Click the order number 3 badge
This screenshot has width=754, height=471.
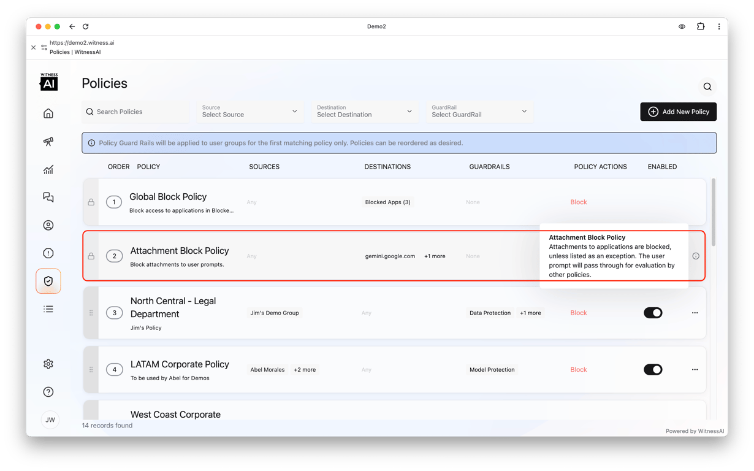[x=115, y=313]
